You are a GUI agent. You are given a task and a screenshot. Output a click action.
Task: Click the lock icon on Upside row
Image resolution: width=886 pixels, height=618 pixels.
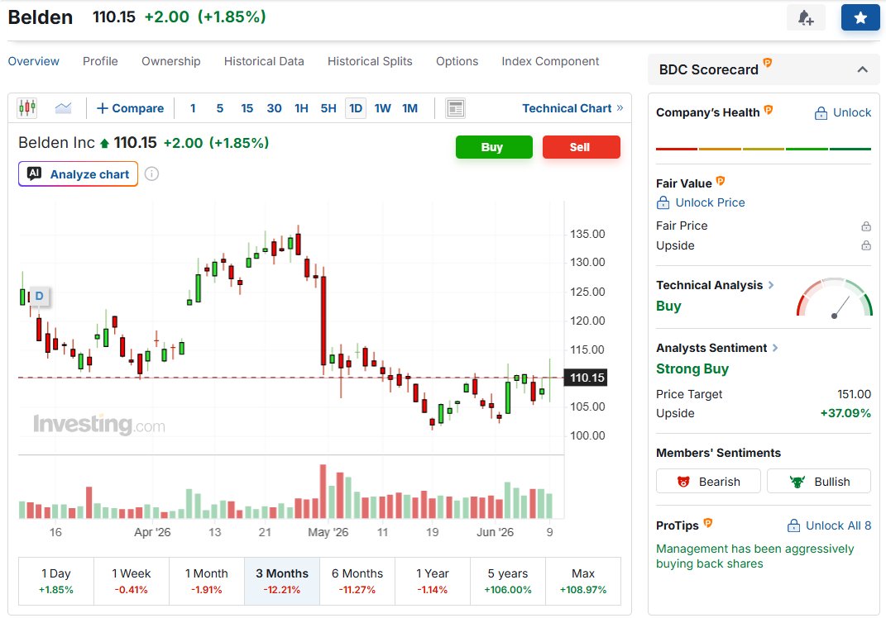865,245
